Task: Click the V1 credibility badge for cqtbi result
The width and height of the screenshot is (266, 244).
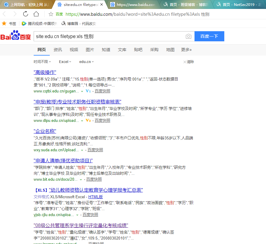Action: click(x=88, y=91)
